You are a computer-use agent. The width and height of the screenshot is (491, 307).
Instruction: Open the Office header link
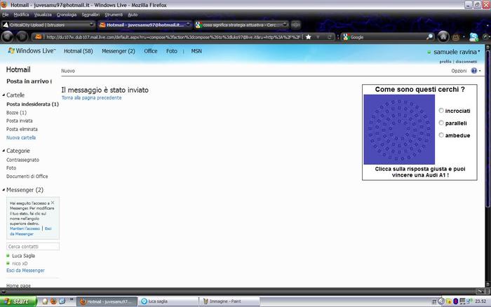151,51
